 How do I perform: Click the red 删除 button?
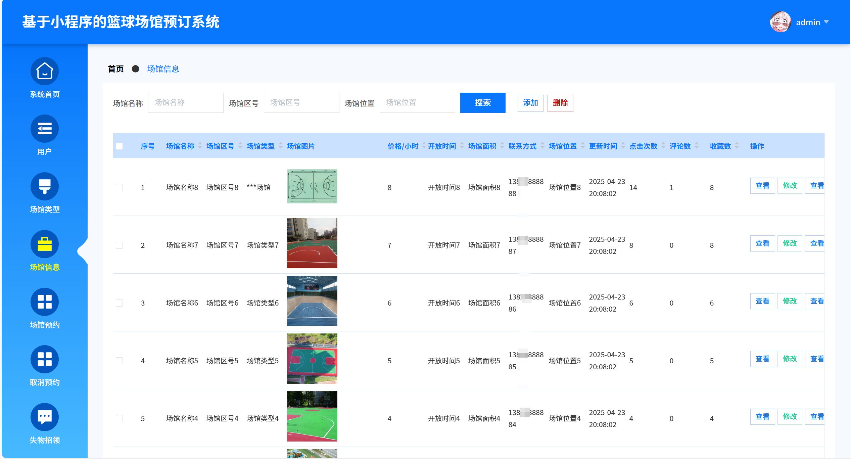(x=560, y=103)
